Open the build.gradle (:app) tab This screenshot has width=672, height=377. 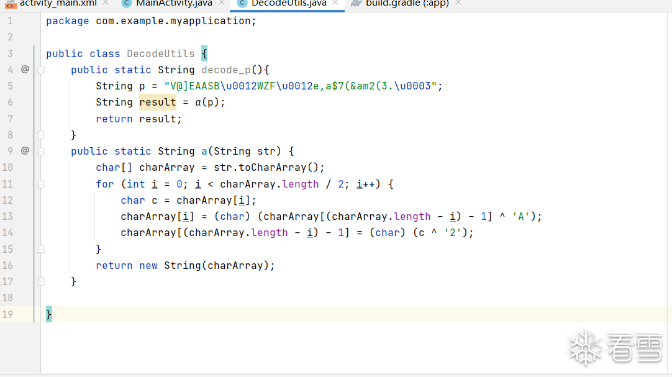click(407, 4)
